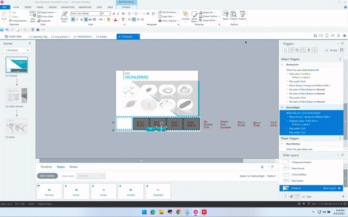Delete the selected trigger
348x217 pixels.
pos(309,50)
